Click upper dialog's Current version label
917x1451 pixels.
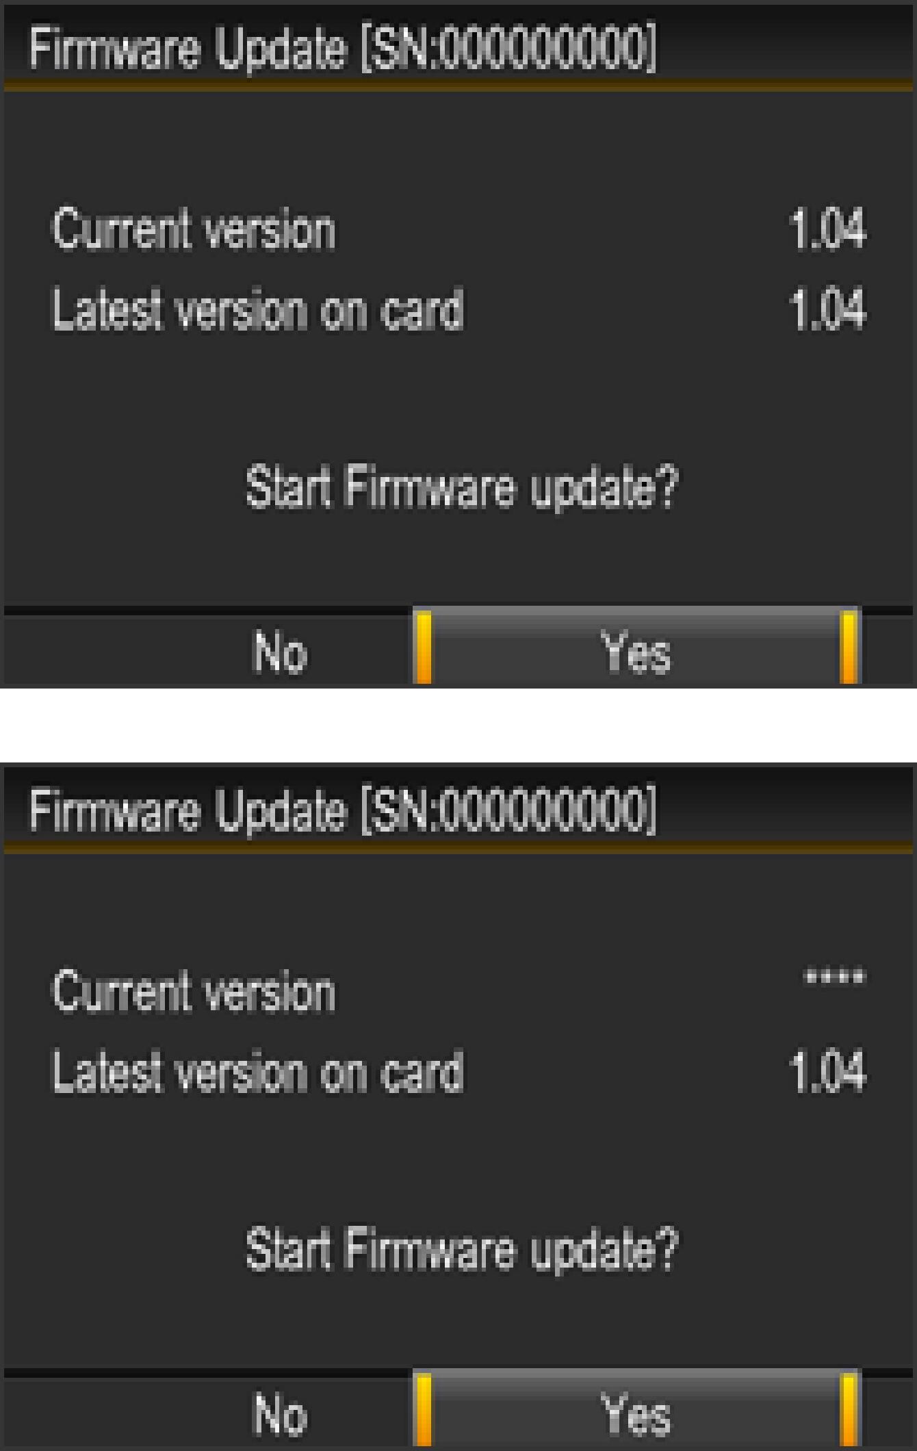(x=194, y=229)
